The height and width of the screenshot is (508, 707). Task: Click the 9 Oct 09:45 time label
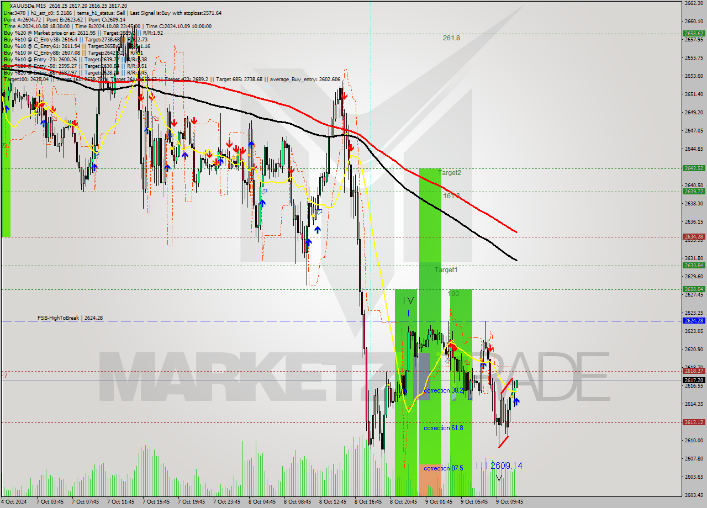click(509, 502)
